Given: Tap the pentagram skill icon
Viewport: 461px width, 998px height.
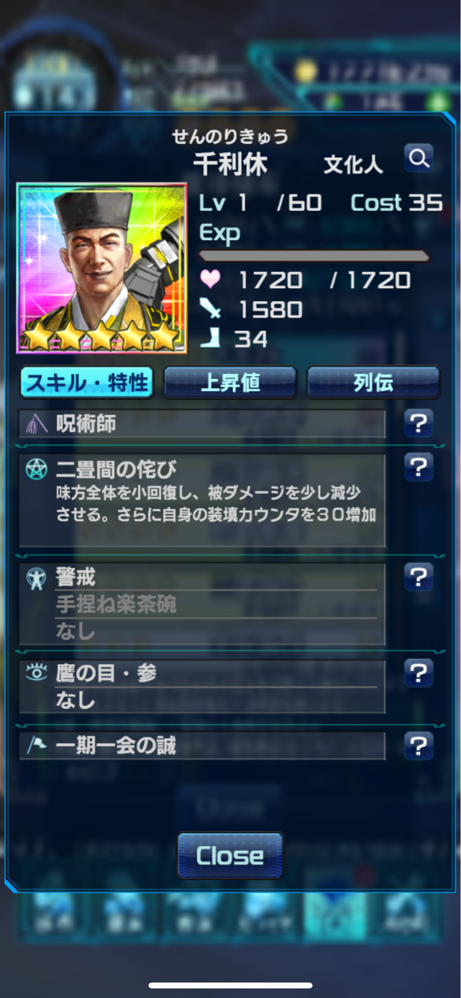Looking at the screenshot, I should click(x=36, y=469).
